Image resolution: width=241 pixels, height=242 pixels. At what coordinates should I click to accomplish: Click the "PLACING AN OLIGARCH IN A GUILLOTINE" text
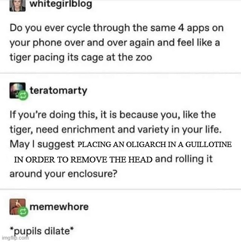[x=155, y=144]
